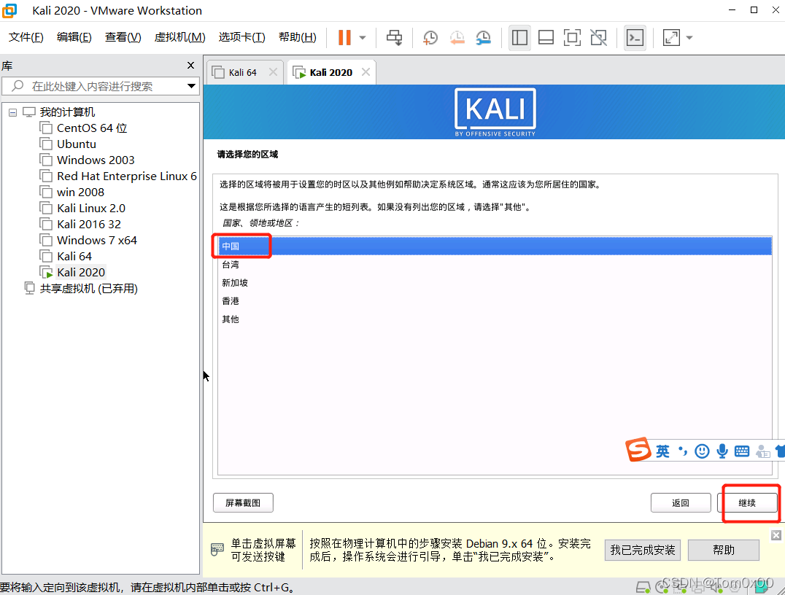The height and width of the screenshot is (595, 785).
Task: Open the IME soft keyboard icon
Action: click(742, 451)
